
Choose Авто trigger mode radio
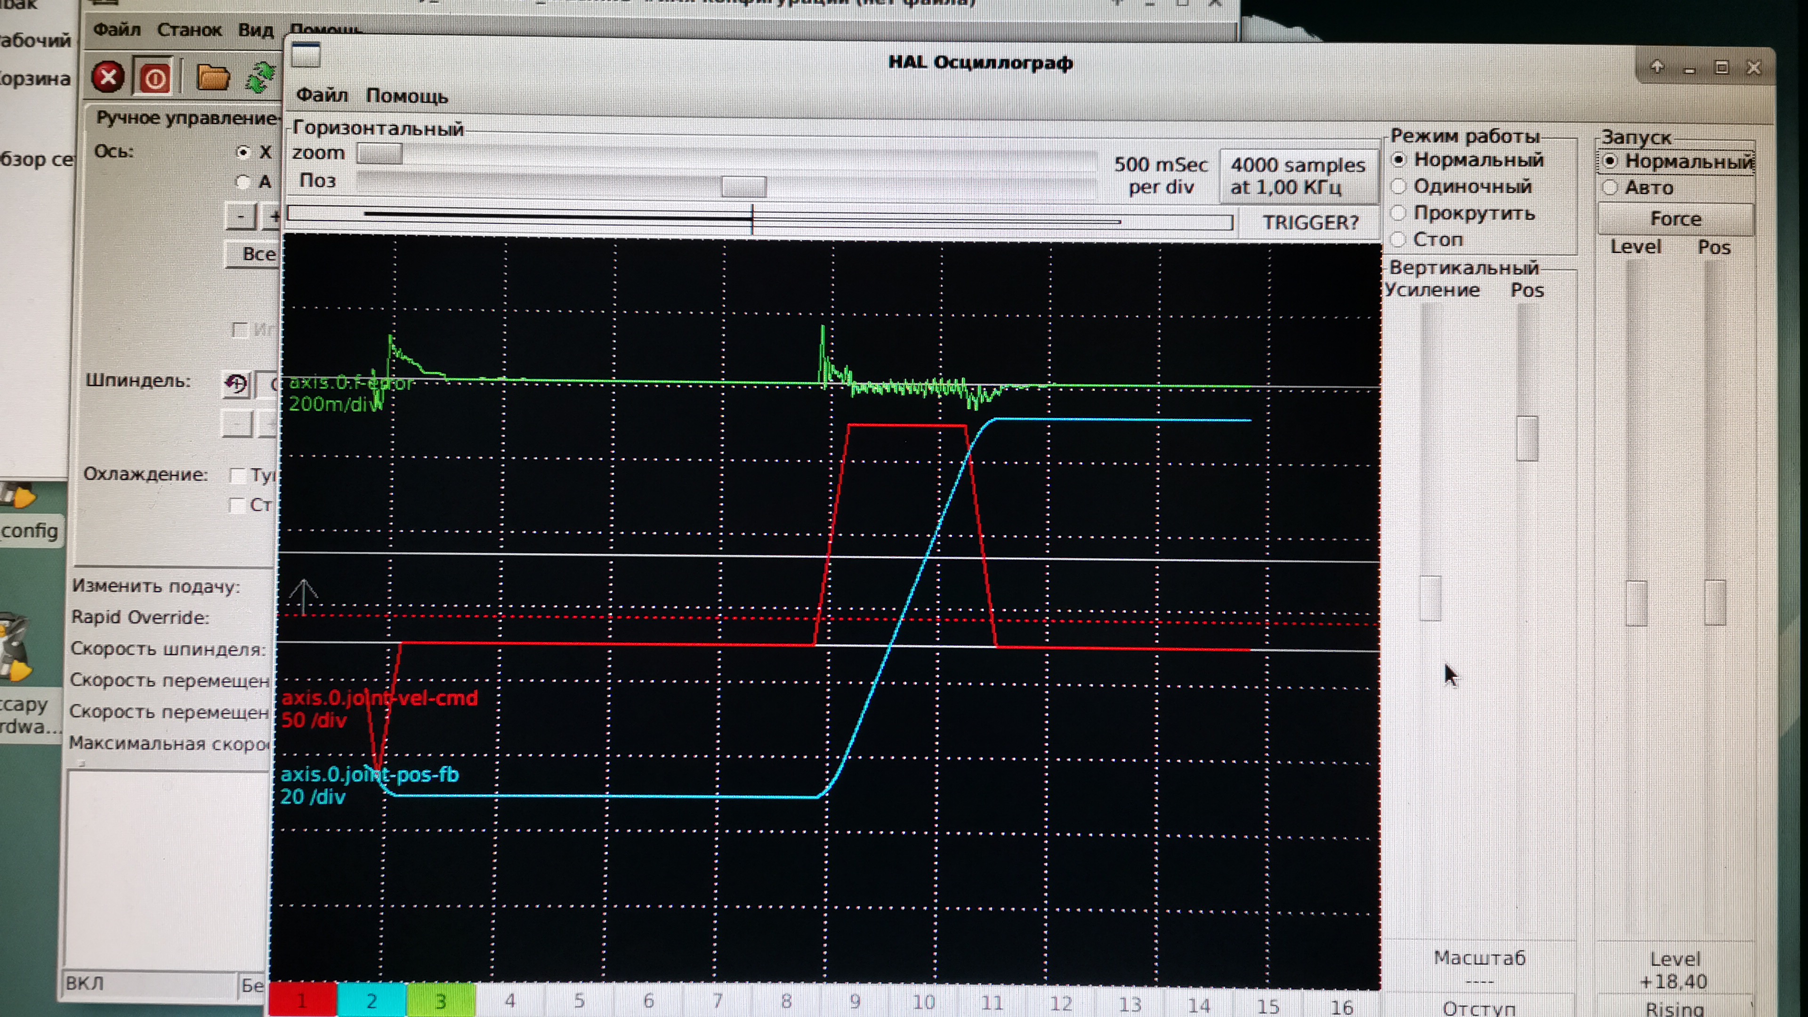pos(1611,188)
